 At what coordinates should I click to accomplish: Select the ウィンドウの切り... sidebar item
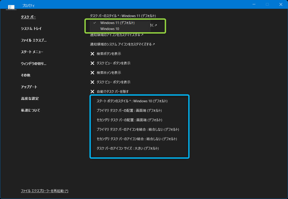click(x=33, y=64)
